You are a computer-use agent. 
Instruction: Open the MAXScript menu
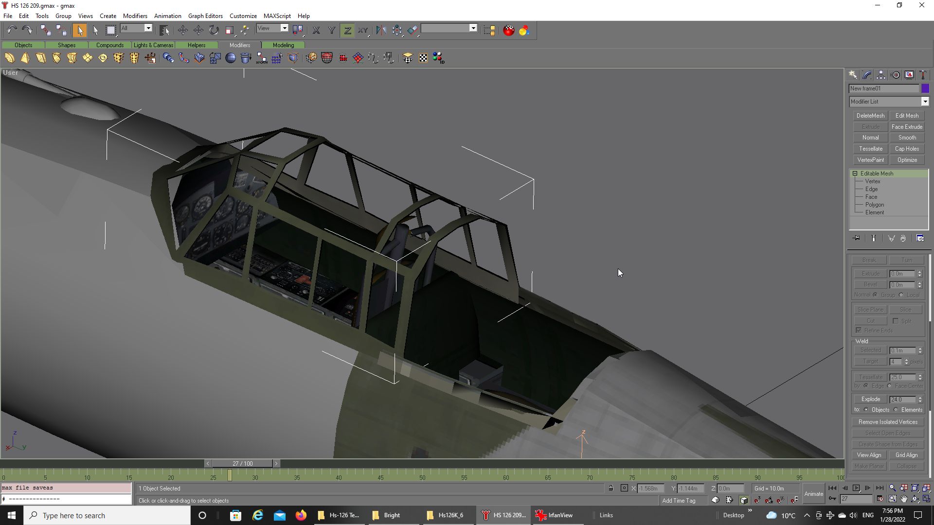pyautogui.click(x=277, y=16)
